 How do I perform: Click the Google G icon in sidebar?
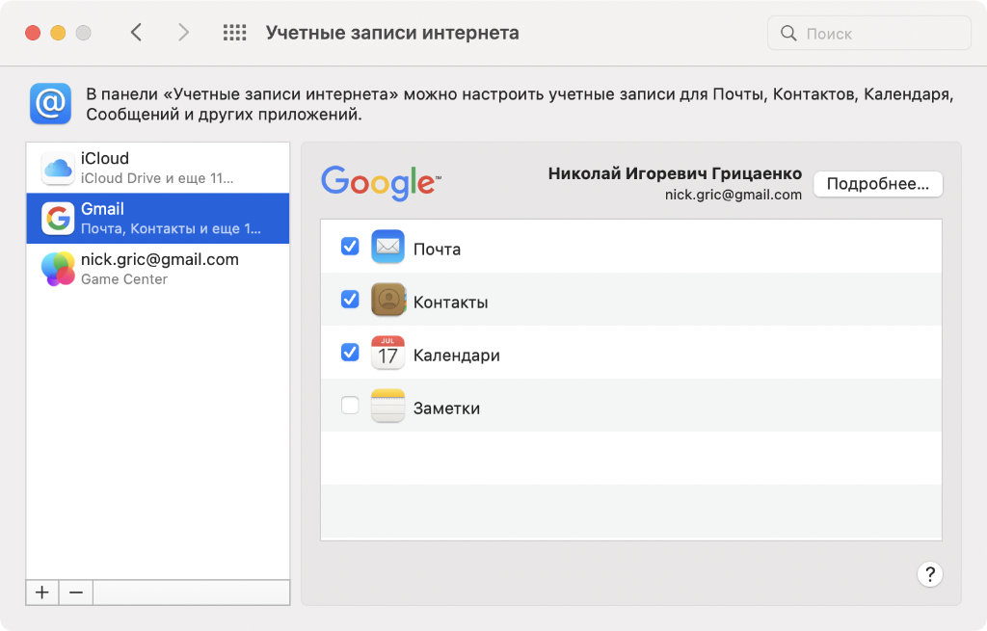point(58,219)
